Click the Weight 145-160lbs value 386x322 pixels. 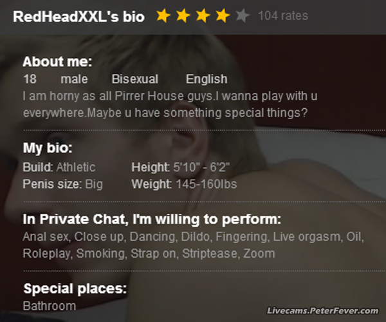click(184, 184)
